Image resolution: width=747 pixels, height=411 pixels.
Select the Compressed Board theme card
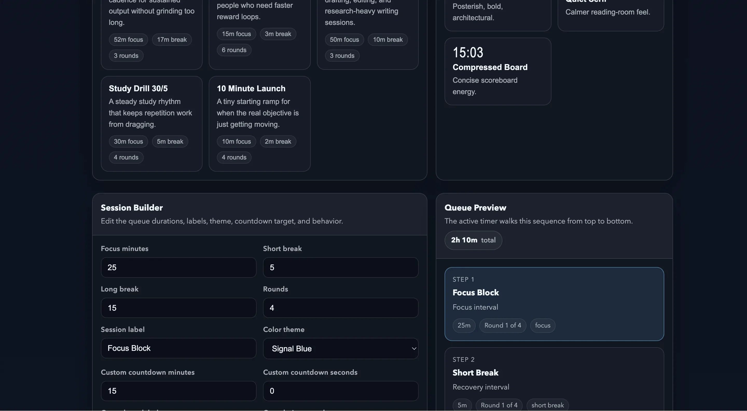(498, 71)
